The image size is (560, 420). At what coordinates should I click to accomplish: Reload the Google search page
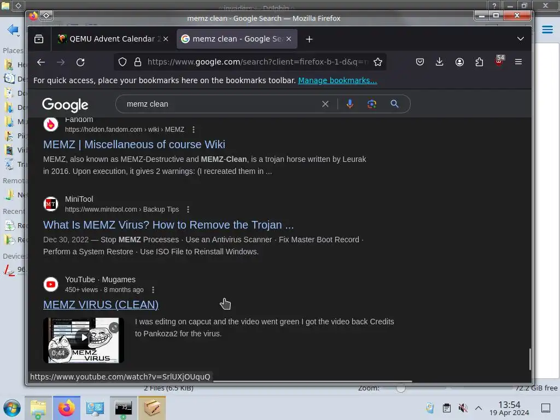80,62
